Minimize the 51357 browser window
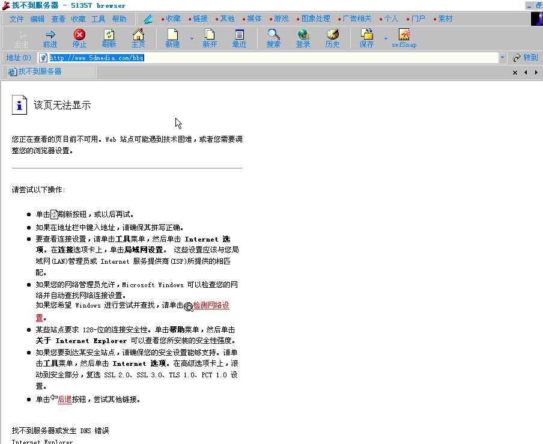543x444 pixels. tap(529, 5)
